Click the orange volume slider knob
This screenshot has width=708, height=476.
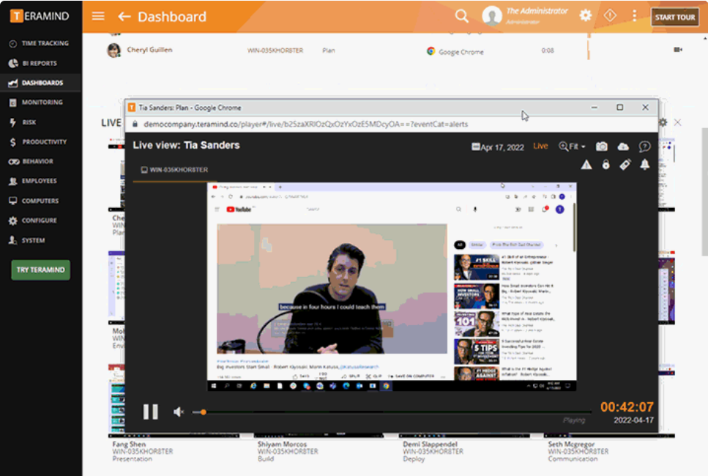click(204, 412)
